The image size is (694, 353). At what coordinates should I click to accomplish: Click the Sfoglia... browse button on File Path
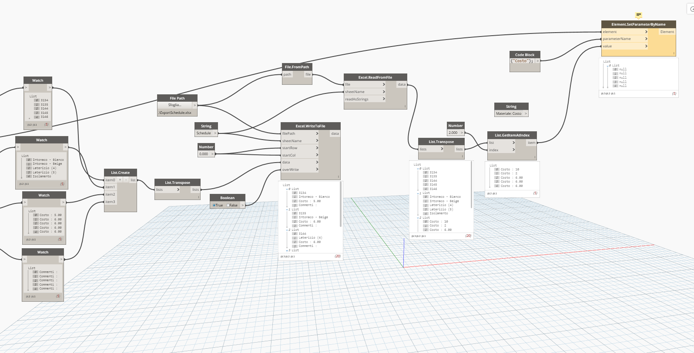point(175,105)
